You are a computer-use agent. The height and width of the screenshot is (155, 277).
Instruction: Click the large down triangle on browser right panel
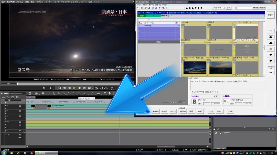271,55
